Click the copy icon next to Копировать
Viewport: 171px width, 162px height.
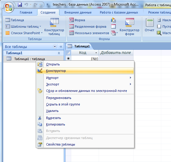click(x=40, y=124)
